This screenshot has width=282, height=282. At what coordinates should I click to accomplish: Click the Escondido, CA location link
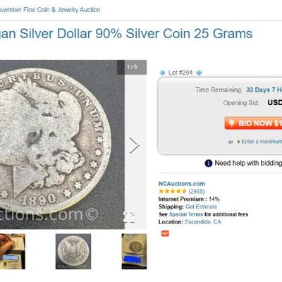(203, 222)
